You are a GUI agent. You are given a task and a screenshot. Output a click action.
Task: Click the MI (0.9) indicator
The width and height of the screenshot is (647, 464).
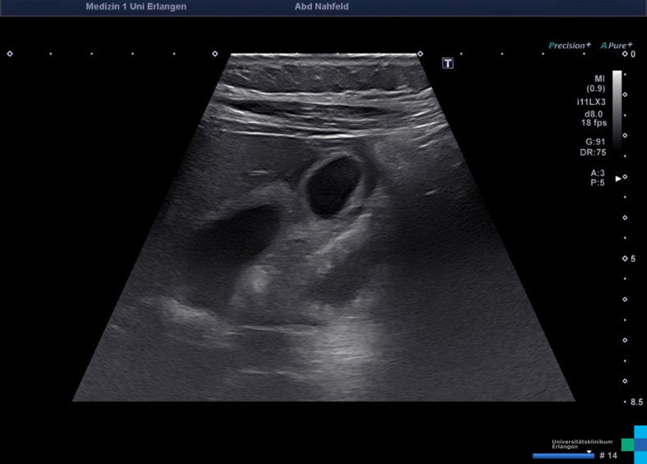click(595, 83)
